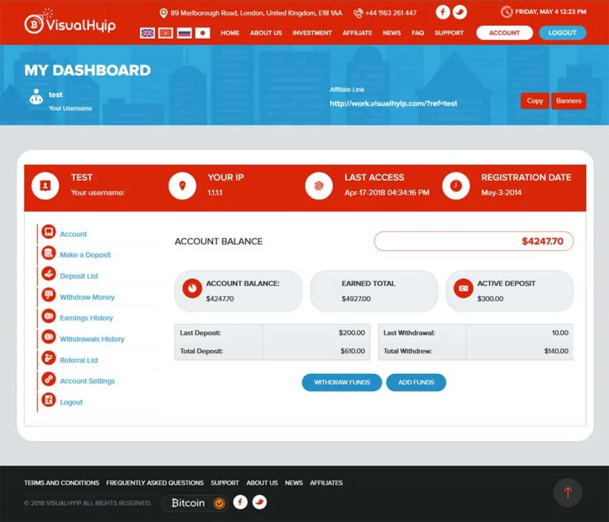Copy the affiliate link
This screenshot has width=609, height=522.
[x=535, y=101]
